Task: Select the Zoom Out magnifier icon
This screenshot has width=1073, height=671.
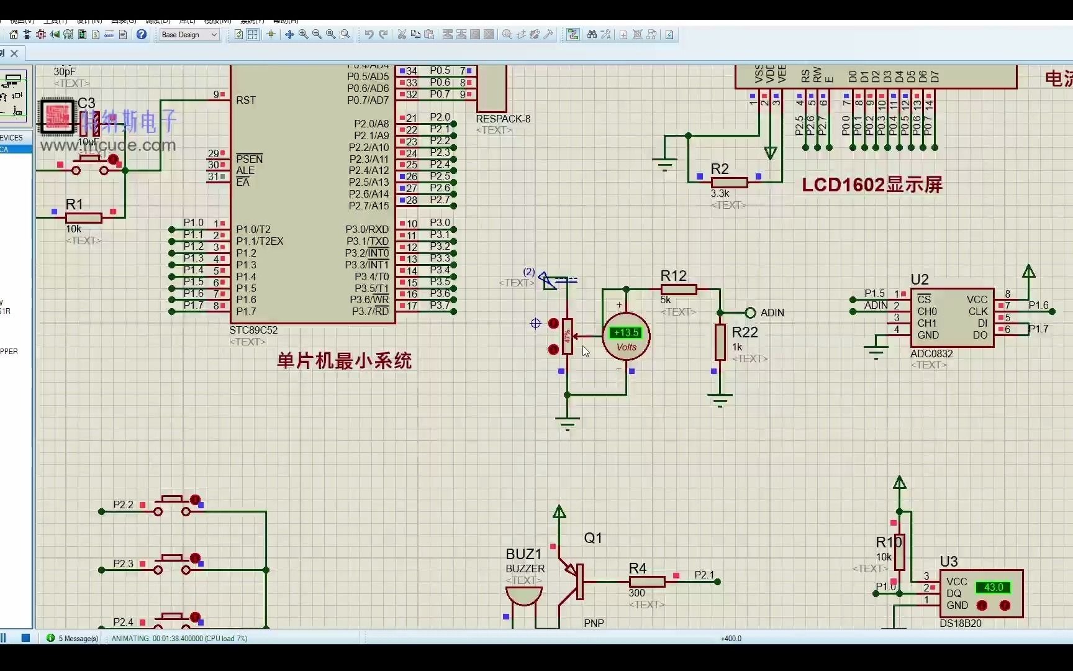Action: tap(317, 35)
